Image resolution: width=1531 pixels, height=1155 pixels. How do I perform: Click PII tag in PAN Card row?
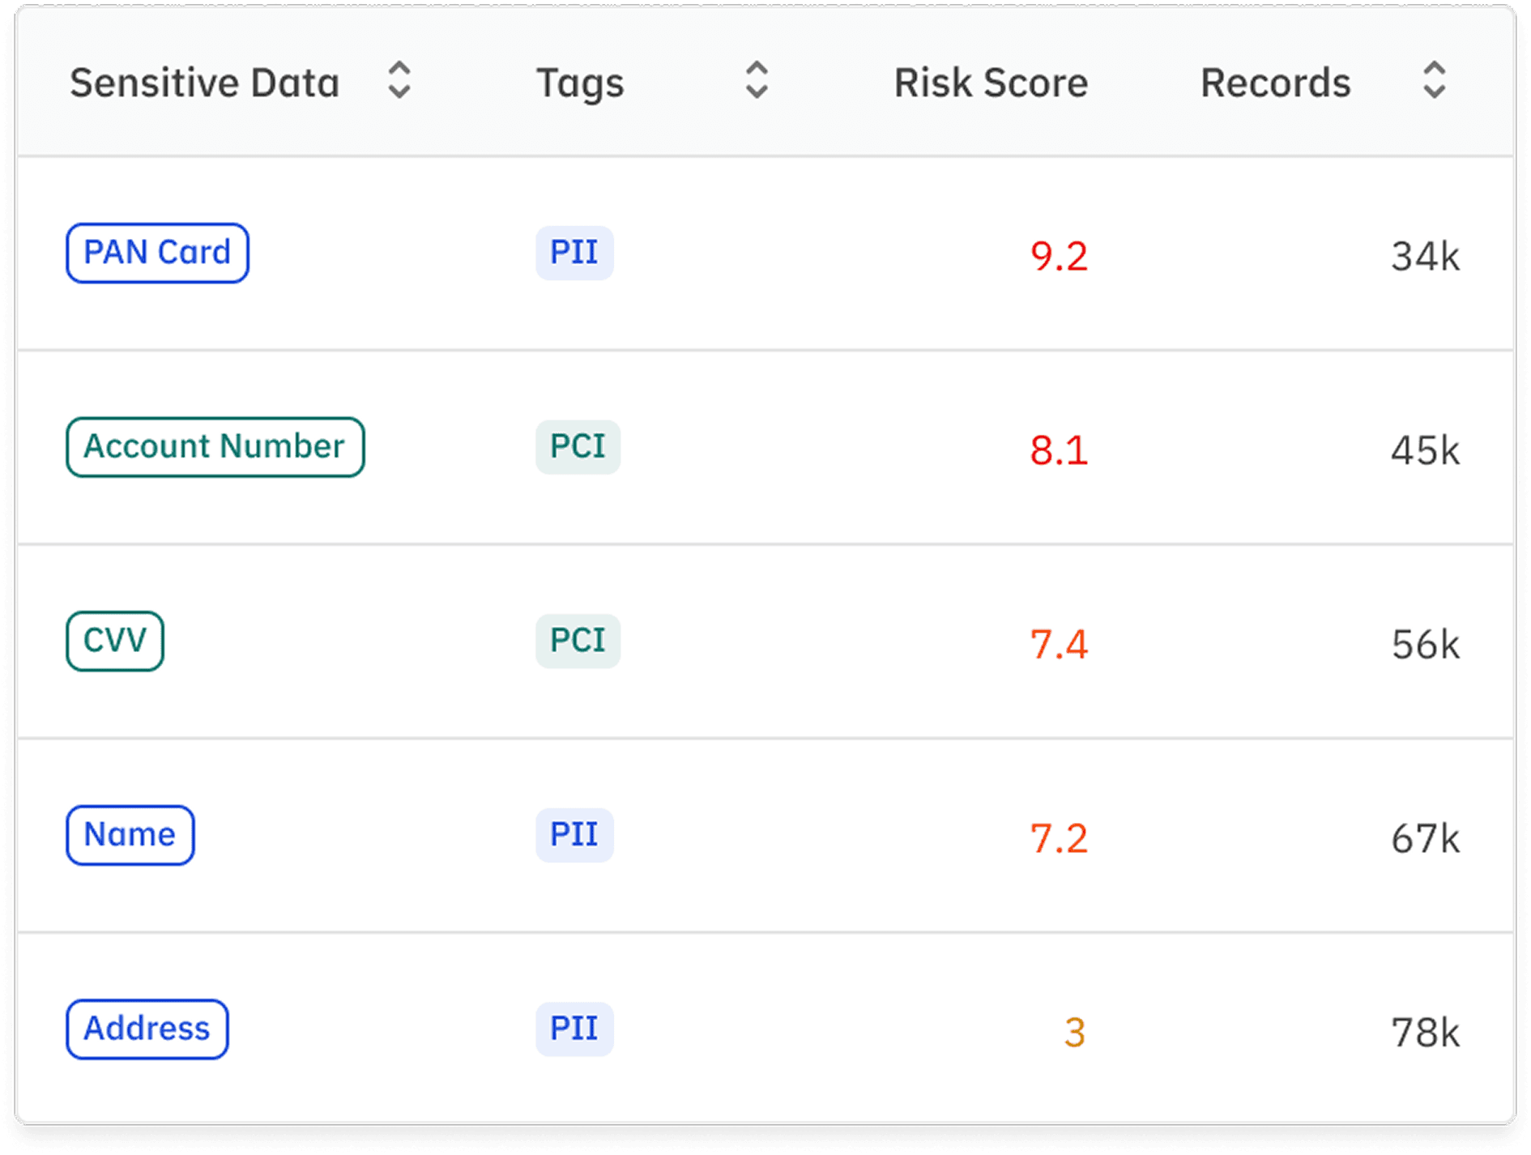click(x=574, y=253)
